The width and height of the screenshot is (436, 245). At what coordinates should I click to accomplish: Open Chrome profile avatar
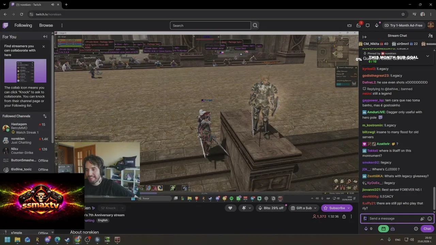coord(423,14)
